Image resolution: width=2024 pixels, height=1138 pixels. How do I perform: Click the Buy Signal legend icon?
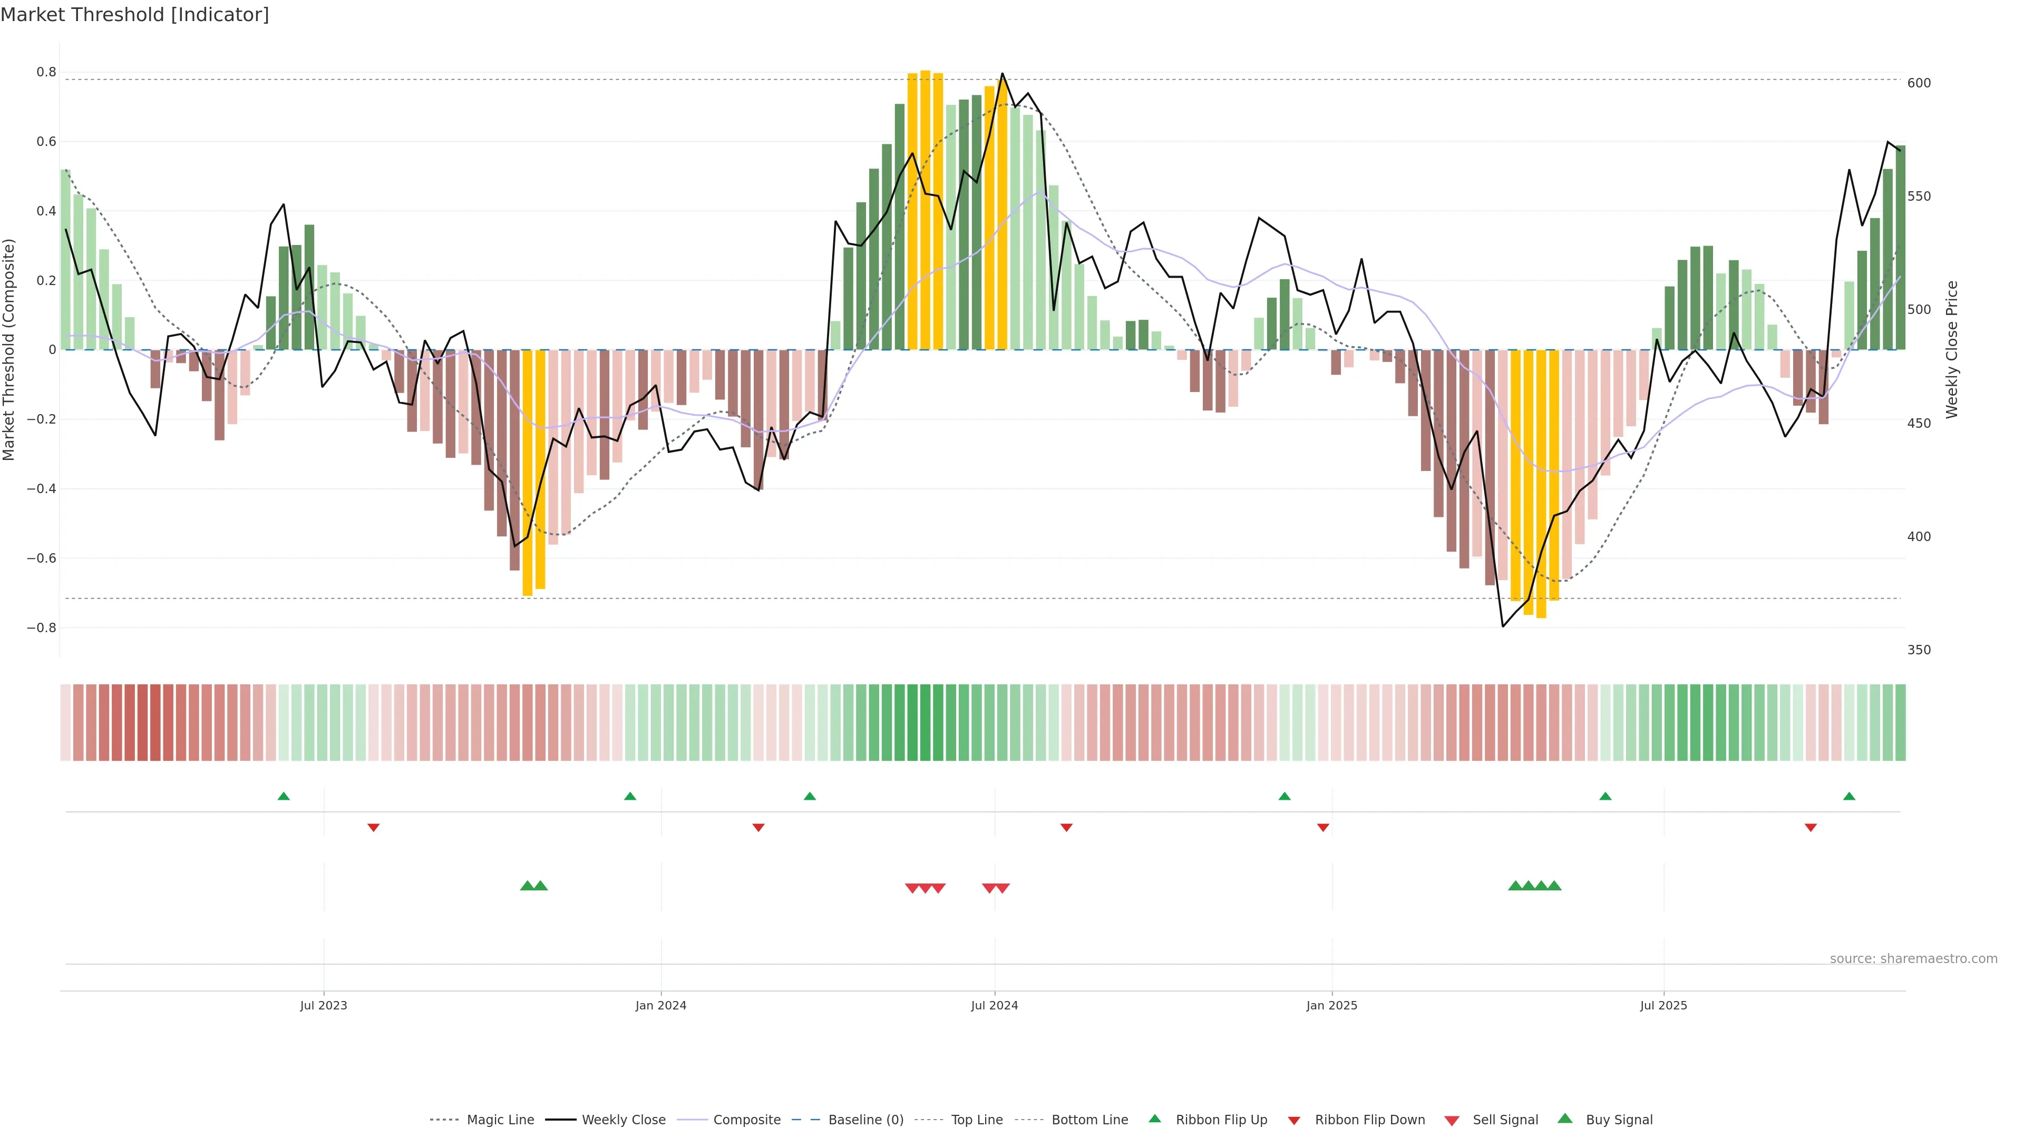[1565, 1119]
